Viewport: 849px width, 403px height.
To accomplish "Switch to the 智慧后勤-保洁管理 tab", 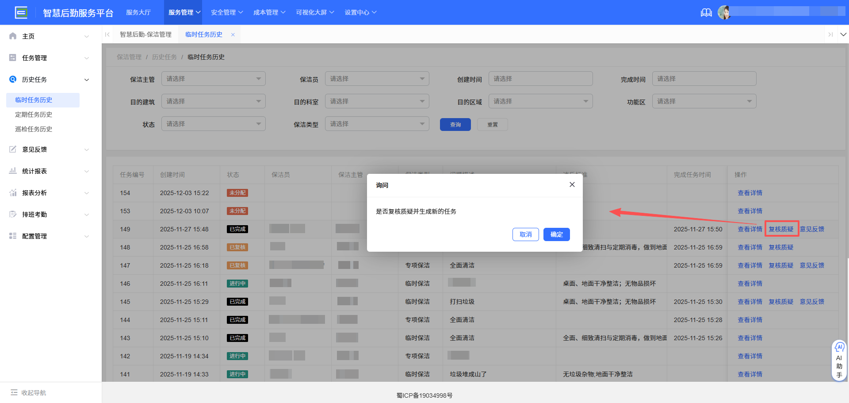I will (145, 34).
